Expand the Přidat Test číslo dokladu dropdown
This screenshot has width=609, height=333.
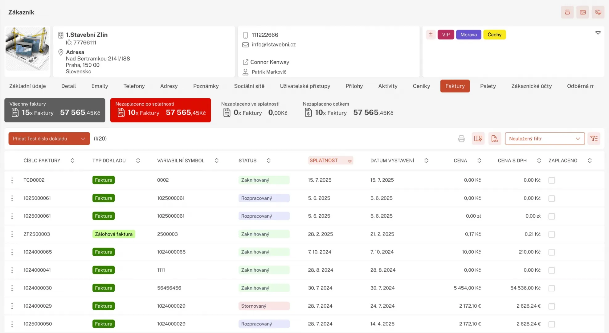click(x=83, y=138)
